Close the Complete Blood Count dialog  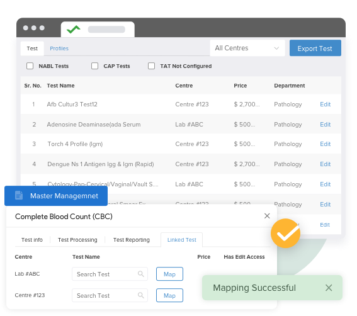pyautogui.click(x=267, y=216)
